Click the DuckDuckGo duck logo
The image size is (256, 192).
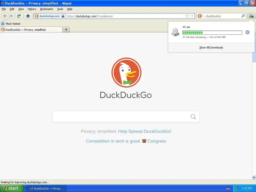click(x=126, y=72)
